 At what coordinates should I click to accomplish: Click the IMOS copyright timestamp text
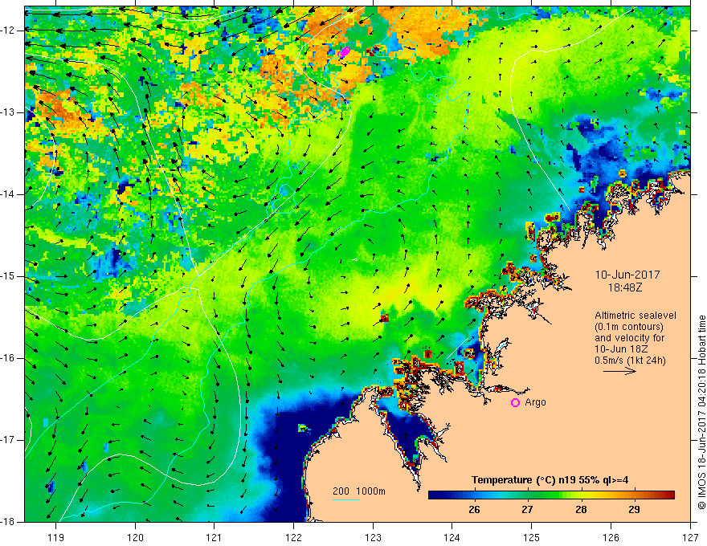point(701,412)
